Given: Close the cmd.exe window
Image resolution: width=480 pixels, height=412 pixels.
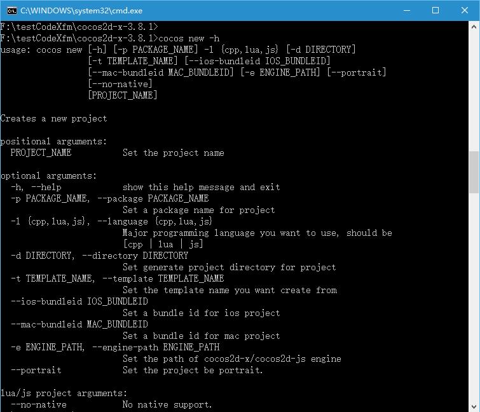Looking at the screenshot, I should click(x=464, y=11).
